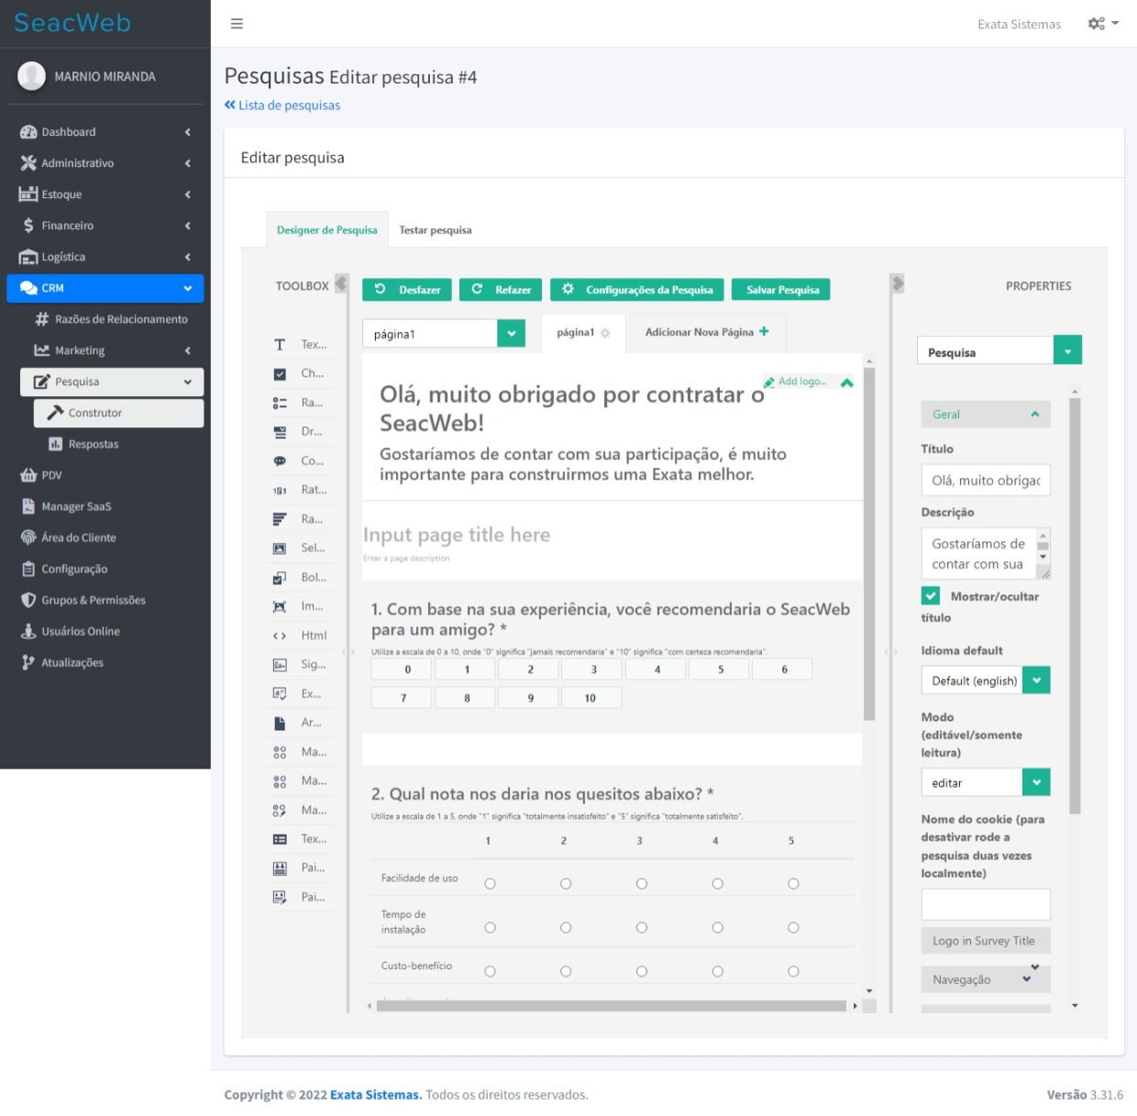The image size is (1137, 1116).
Task: Click the hamburger menu icon in top bar
Action: (237, 24)
